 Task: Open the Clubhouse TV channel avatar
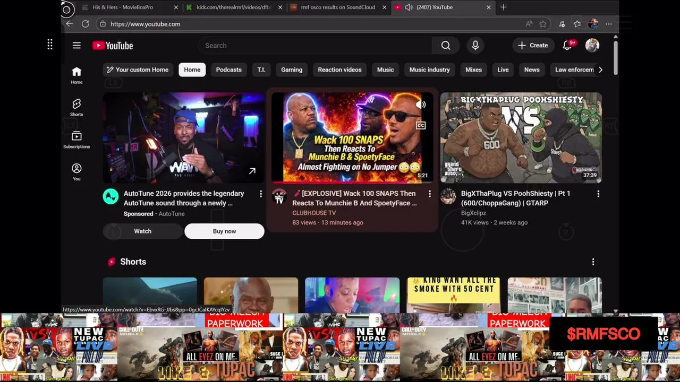click(x=279, y=197)
